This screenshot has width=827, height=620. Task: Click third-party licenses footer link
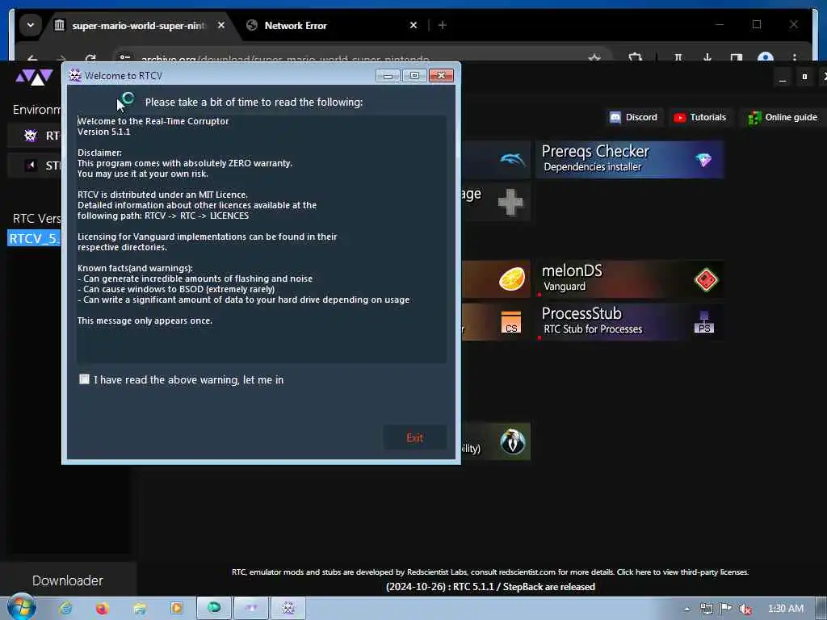coord(682,572)
